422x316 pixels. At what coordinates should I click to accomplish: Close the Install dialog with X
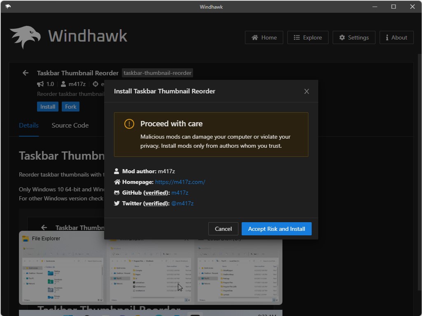pos(306,91)
